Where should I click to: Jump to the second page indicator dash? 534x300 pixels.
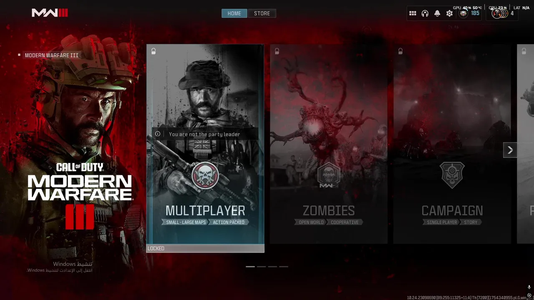coord(262,266)
